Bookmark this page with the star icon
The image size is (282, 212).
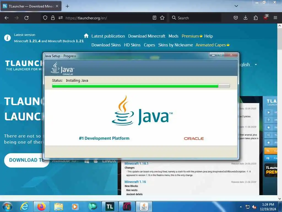point(162,18)
